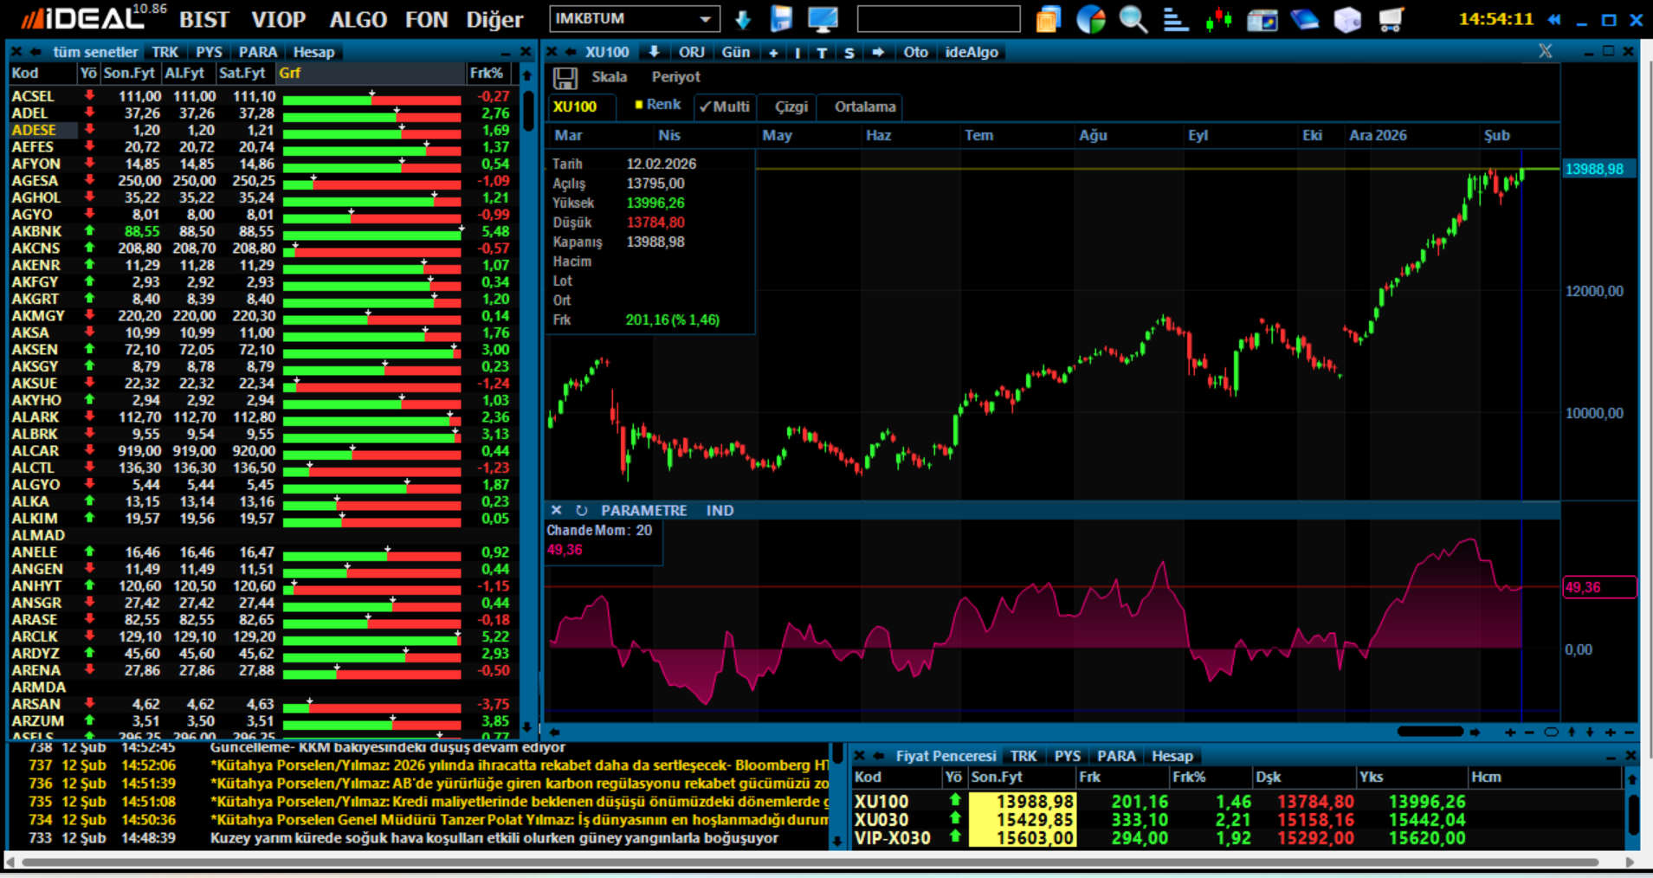Expand the Skala options menu
Screen dimensions: 1653x878
point(609,77)
